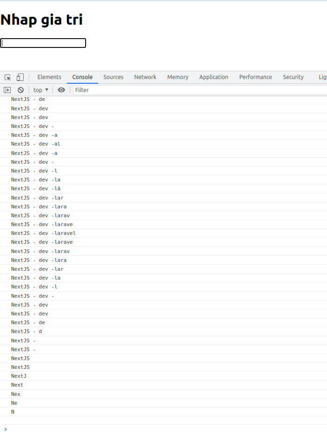
Task: Select the 'NextJS - dev -al' log entry
Action: point(36,144)
